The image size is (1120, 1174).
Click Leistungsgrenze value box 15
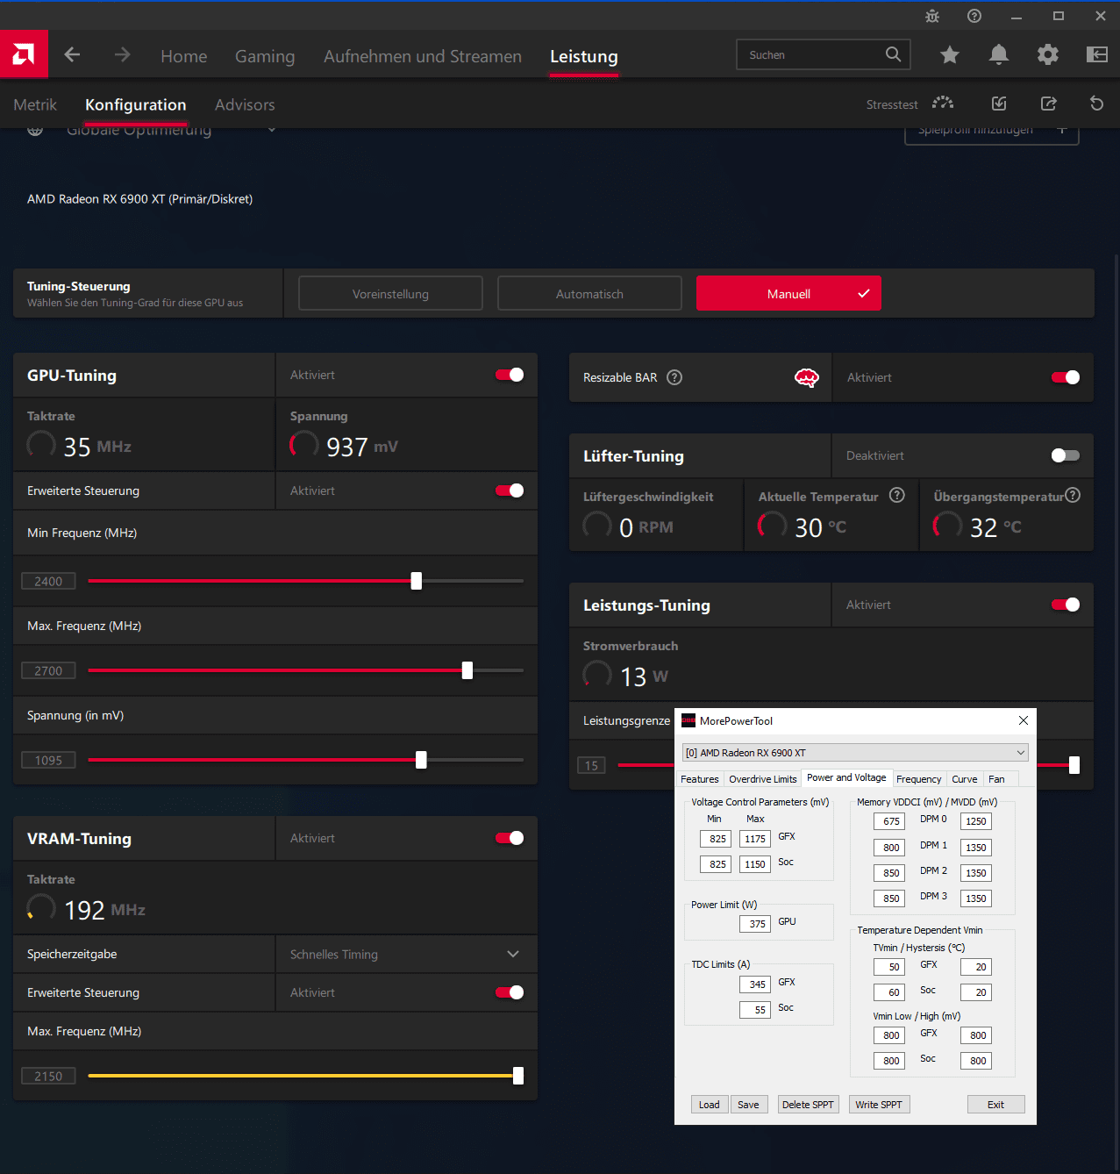591,765
